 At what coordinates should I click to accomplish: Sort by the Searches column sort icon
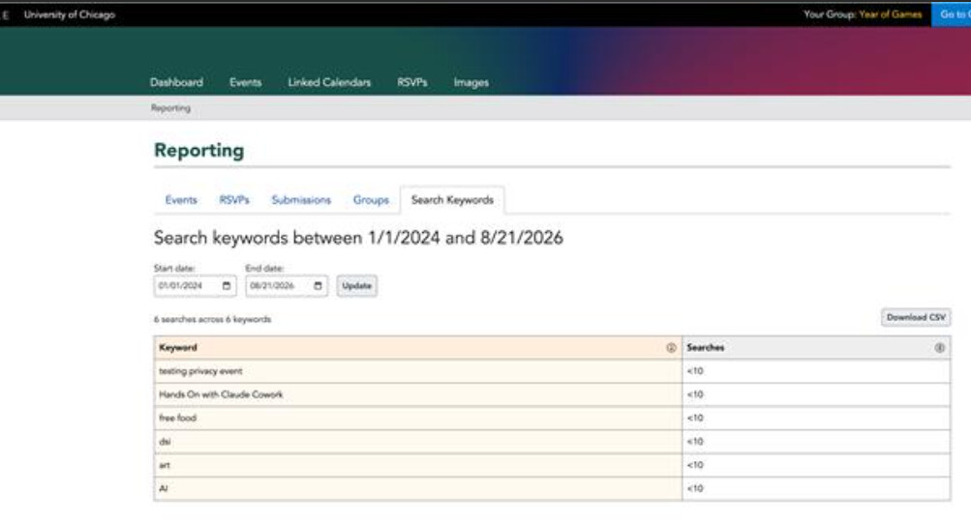[939, 347]
